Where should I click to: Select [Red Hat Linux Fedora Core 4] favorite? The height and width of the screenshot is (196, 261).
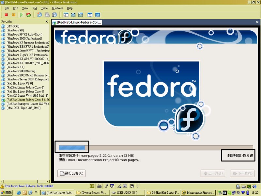(x=25, y=91)
